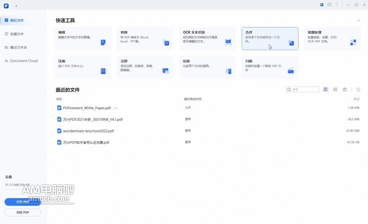The image size is (368, 224).
Task: Click the blue account icon in title bar
Action: 322,5
